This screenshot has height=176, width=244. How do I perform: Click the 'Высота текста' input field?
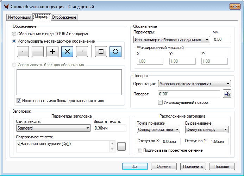point(107,128)
